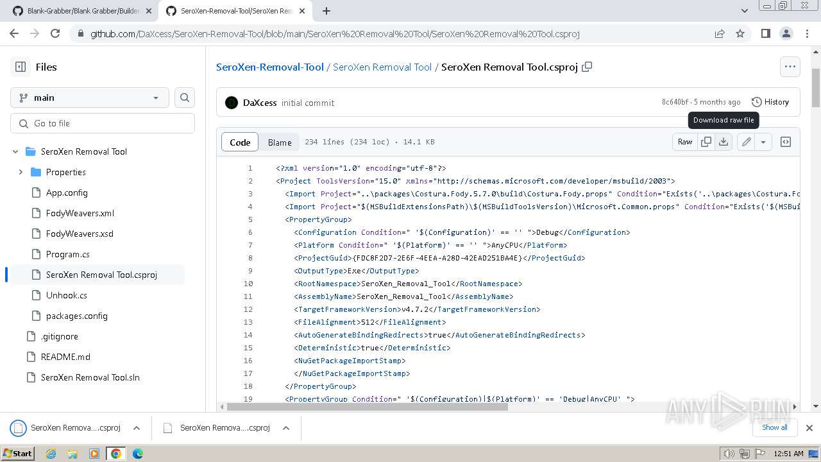Open symbols panel icon
Image resolution: width=821 pixels, height=462 pixels.
[x=786, y=142]
